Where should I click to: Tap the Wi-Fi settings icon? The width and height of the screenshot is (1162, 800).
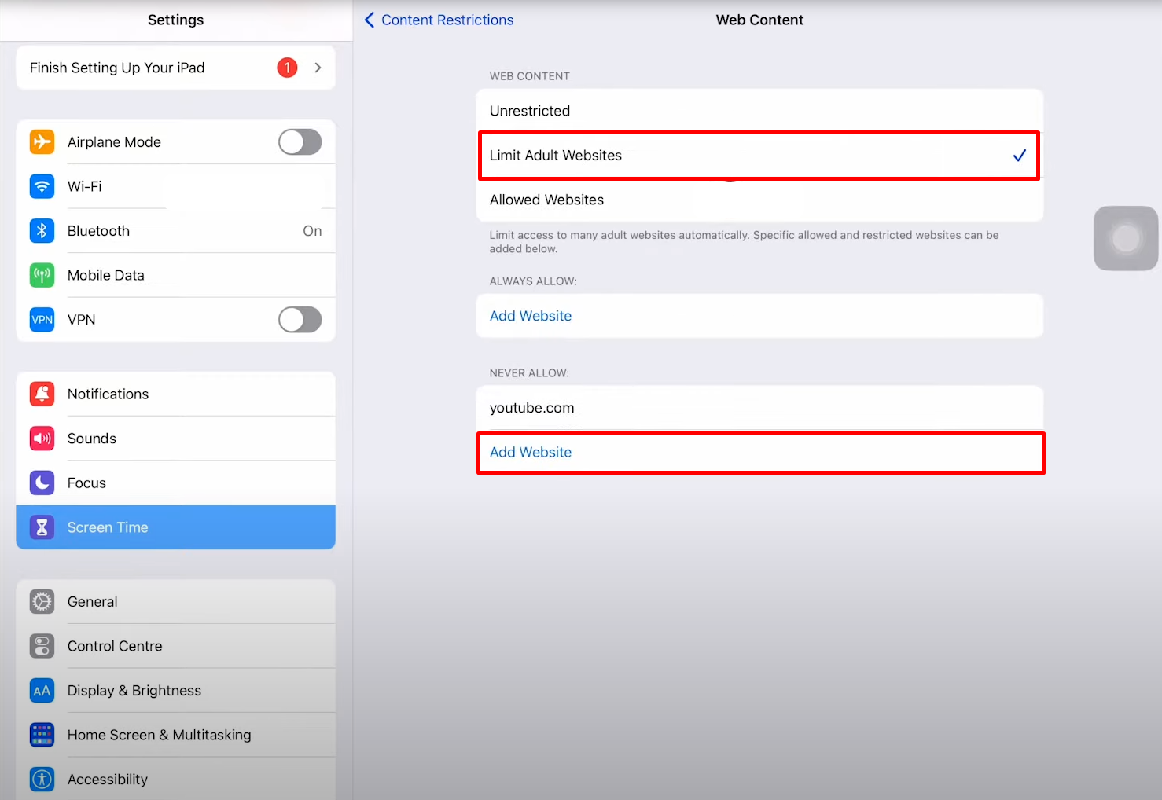(42, 186)
